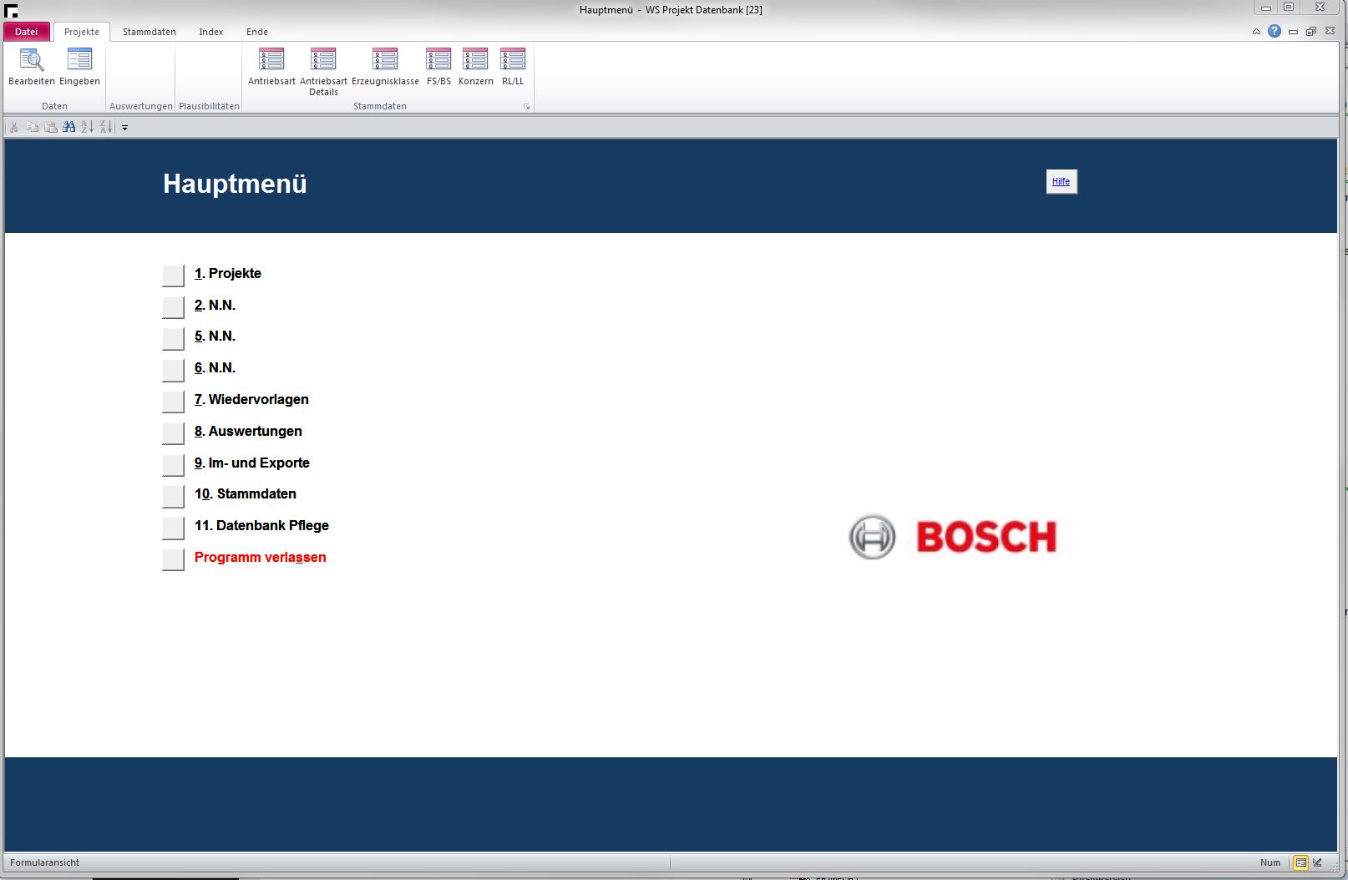Open Bearbeiten in the Daten group
The width and height of the screenshot is (1348, 880).
pyautogui.click(x=32, y=67)
